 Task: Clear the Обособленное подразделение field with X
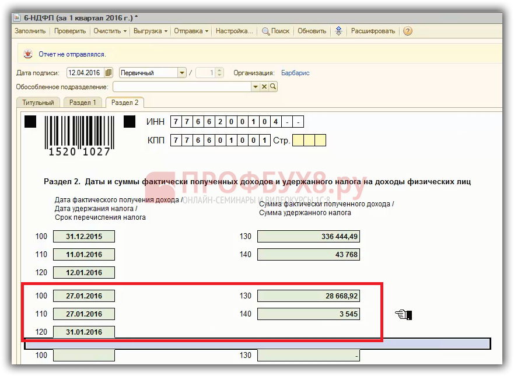(264, 87)
